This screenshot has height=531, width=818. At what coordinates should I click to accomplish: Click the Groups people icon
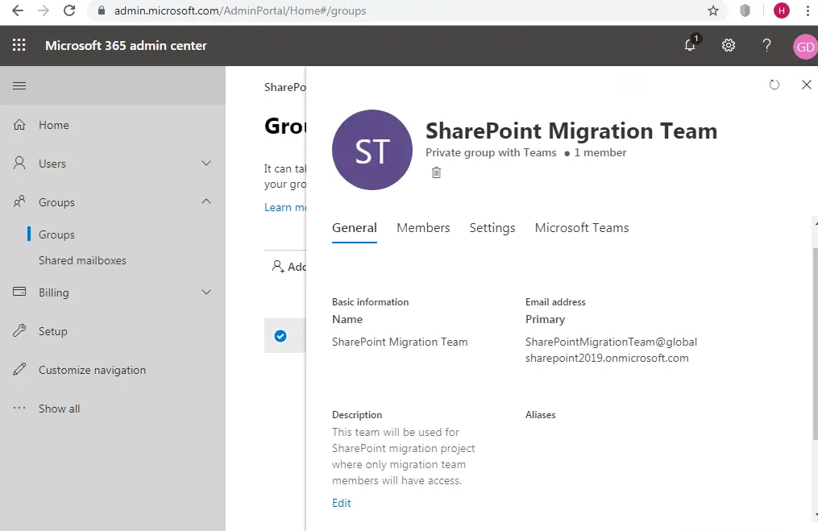[x=19, y=202]
